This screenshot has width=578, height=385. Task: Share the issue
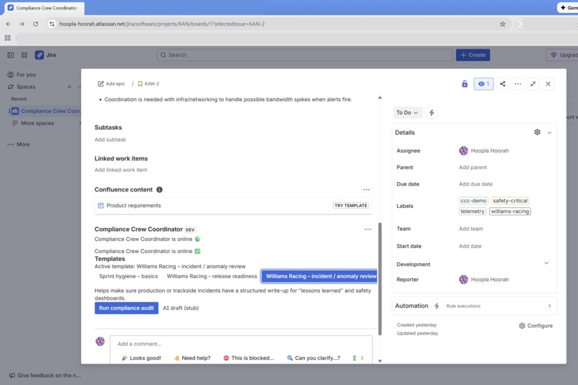pos(503,84)
